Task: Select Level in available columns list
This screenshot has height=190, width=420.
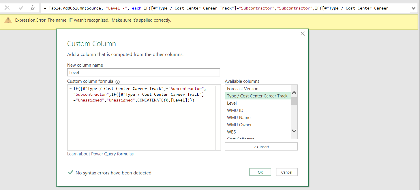Action: 258,103
